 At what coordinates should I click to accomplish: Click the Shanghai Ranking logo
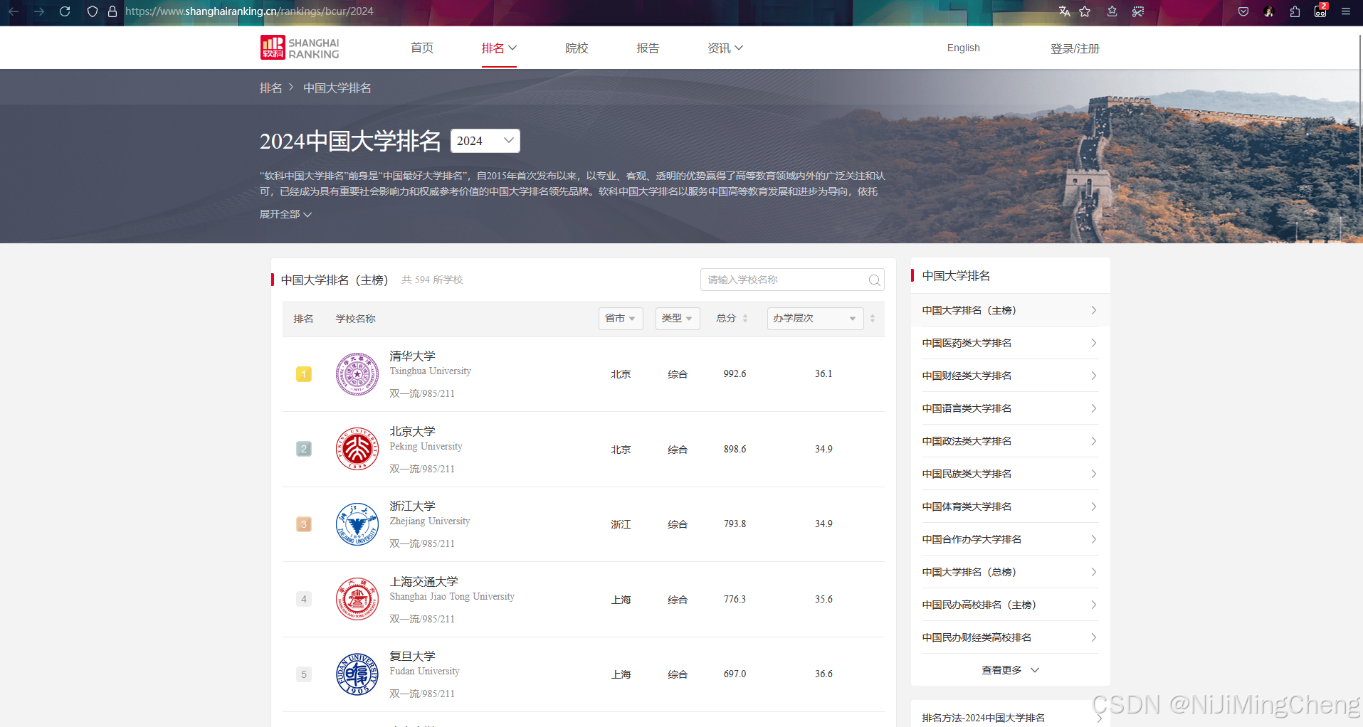point(300,48)
